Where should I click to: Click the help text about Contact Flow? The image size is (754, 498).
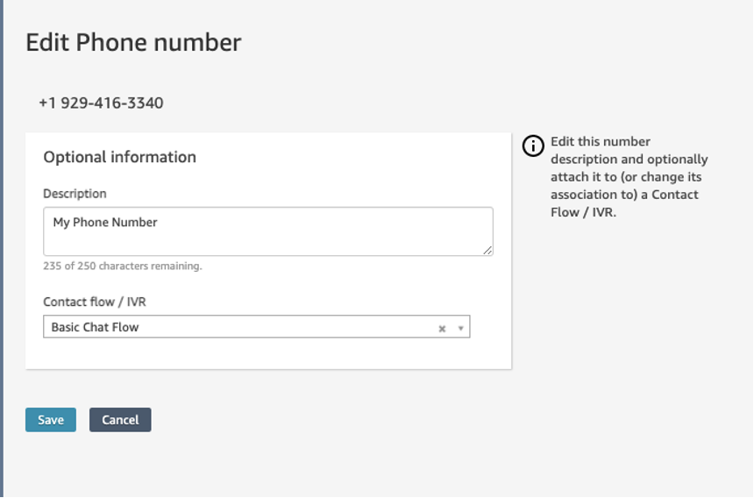tap(630, 177)
